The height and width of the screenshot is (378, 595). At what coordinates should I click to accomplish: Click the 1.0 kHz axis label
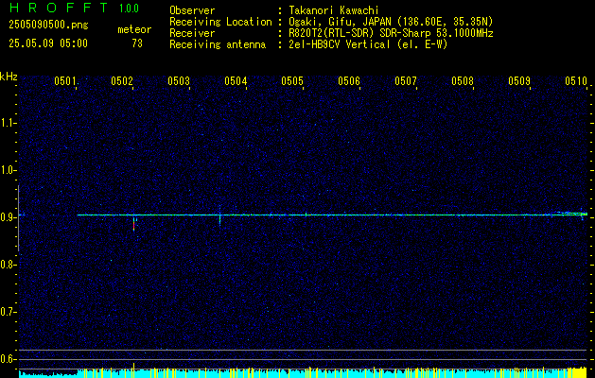coord(9,170)
